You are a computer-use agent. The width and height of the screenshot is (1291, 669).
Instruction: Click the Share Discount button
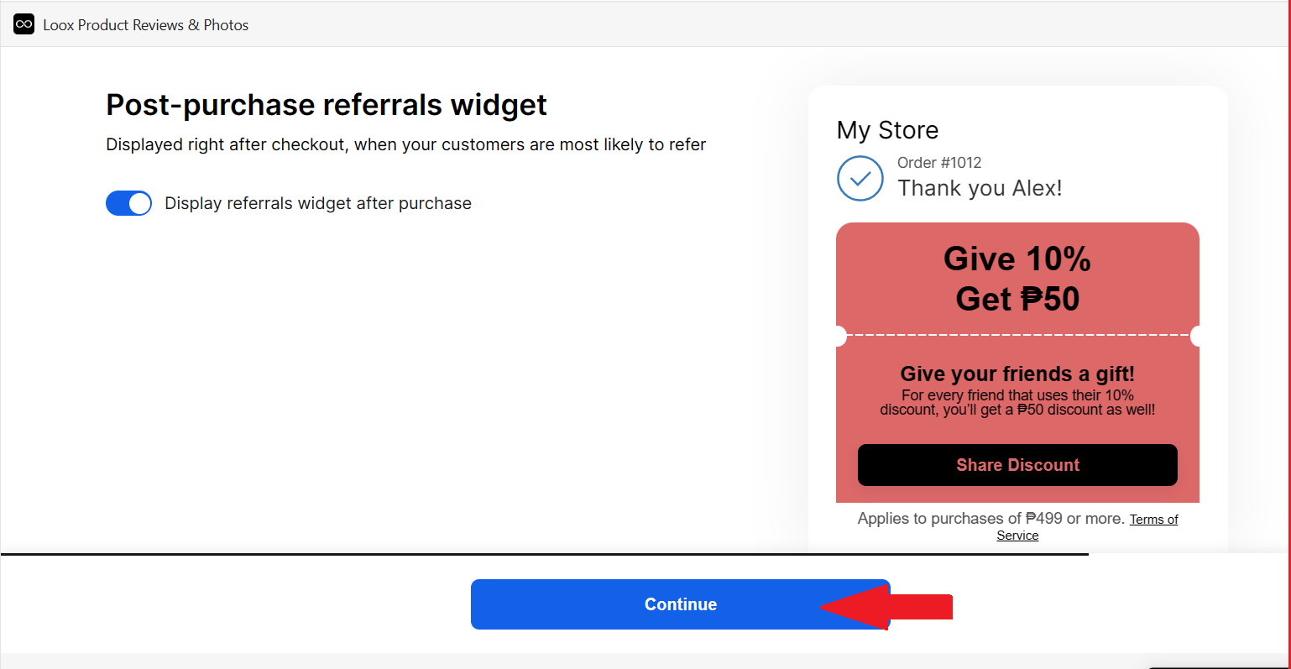coord(1017,465)
